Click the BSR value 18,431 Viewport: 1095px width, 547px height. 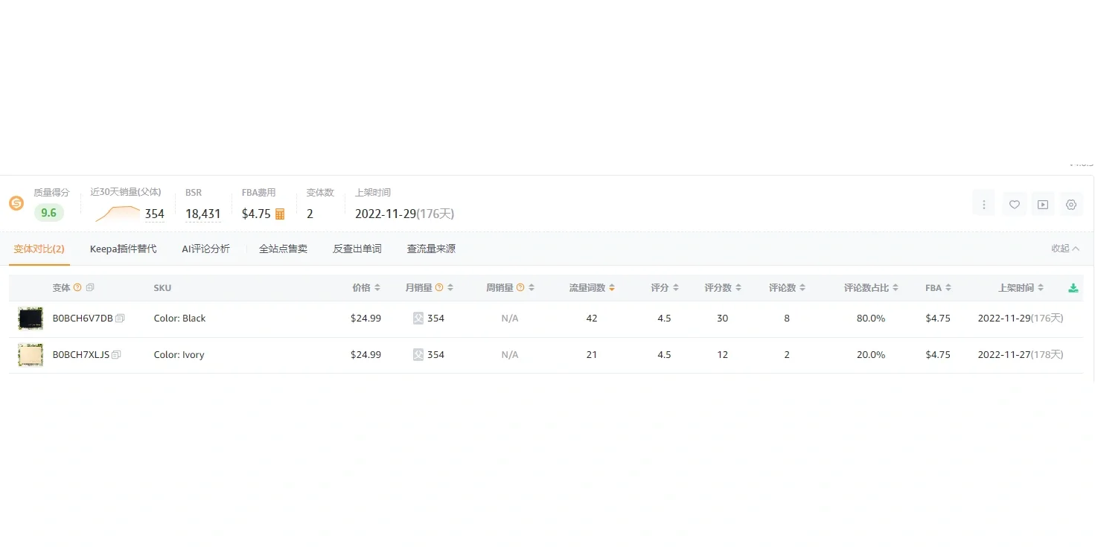pyautogui.click(x=203, y=214)
